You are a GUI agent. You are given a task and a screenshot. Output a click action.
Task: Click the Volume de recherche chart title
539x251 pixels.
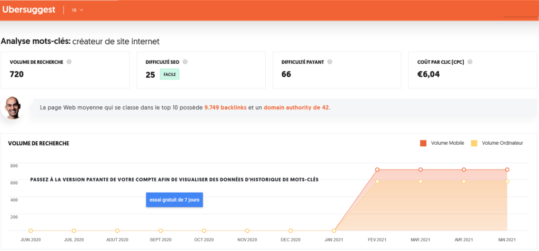(38, 143)
